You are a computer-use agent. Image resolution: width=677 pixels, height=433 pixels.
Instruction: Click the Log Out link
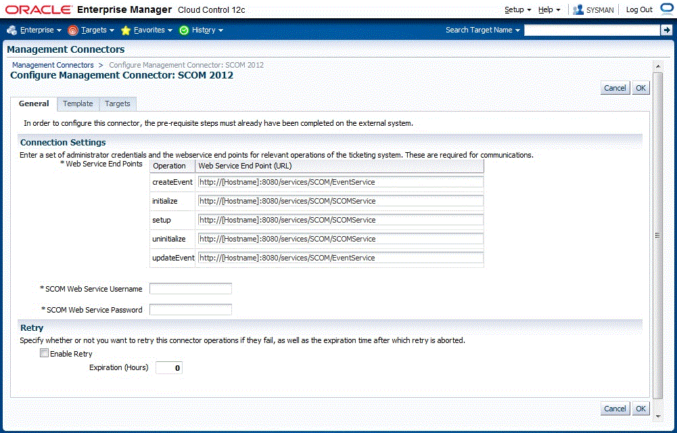(x=638, y=9)
